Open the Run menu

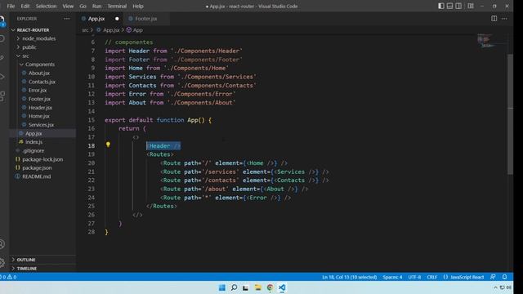click(x=96, y=6)
